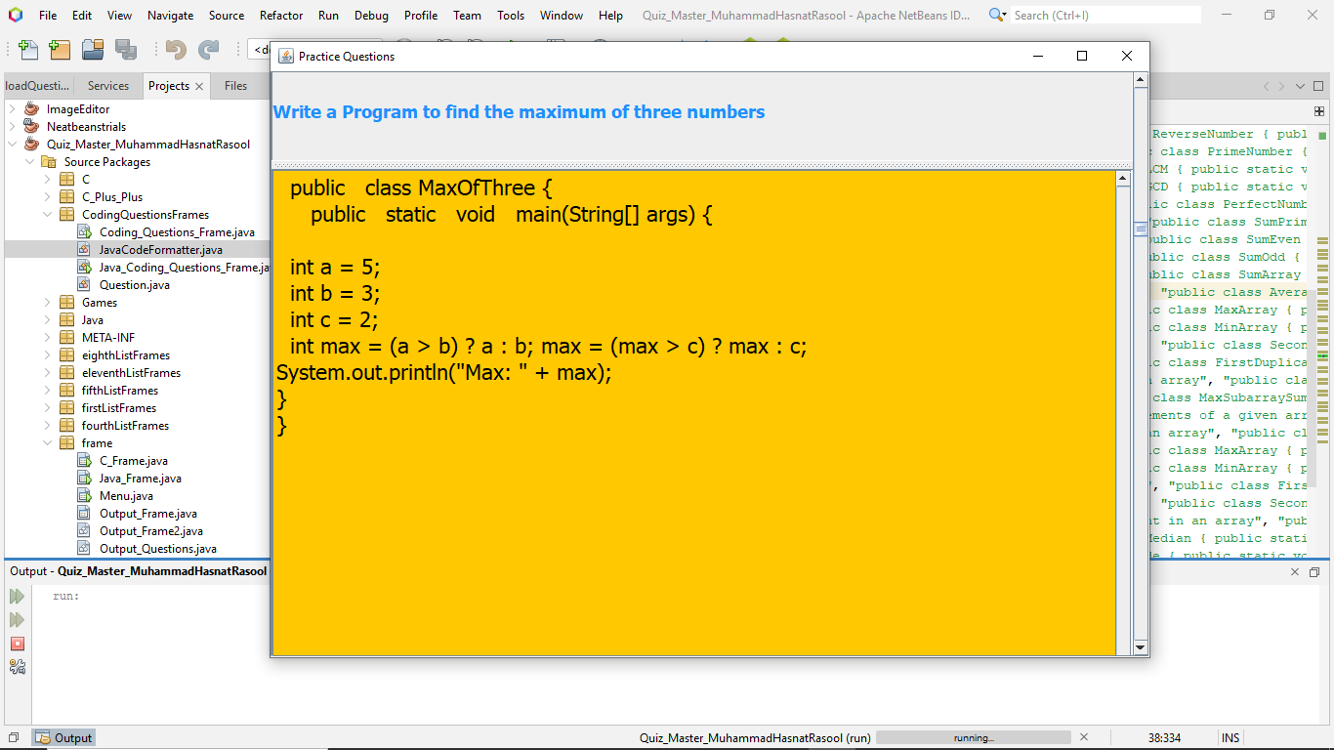Select C_Frame.java in the tree
The height and width of the screenshot is (750, 1334).
click(134, 461)
